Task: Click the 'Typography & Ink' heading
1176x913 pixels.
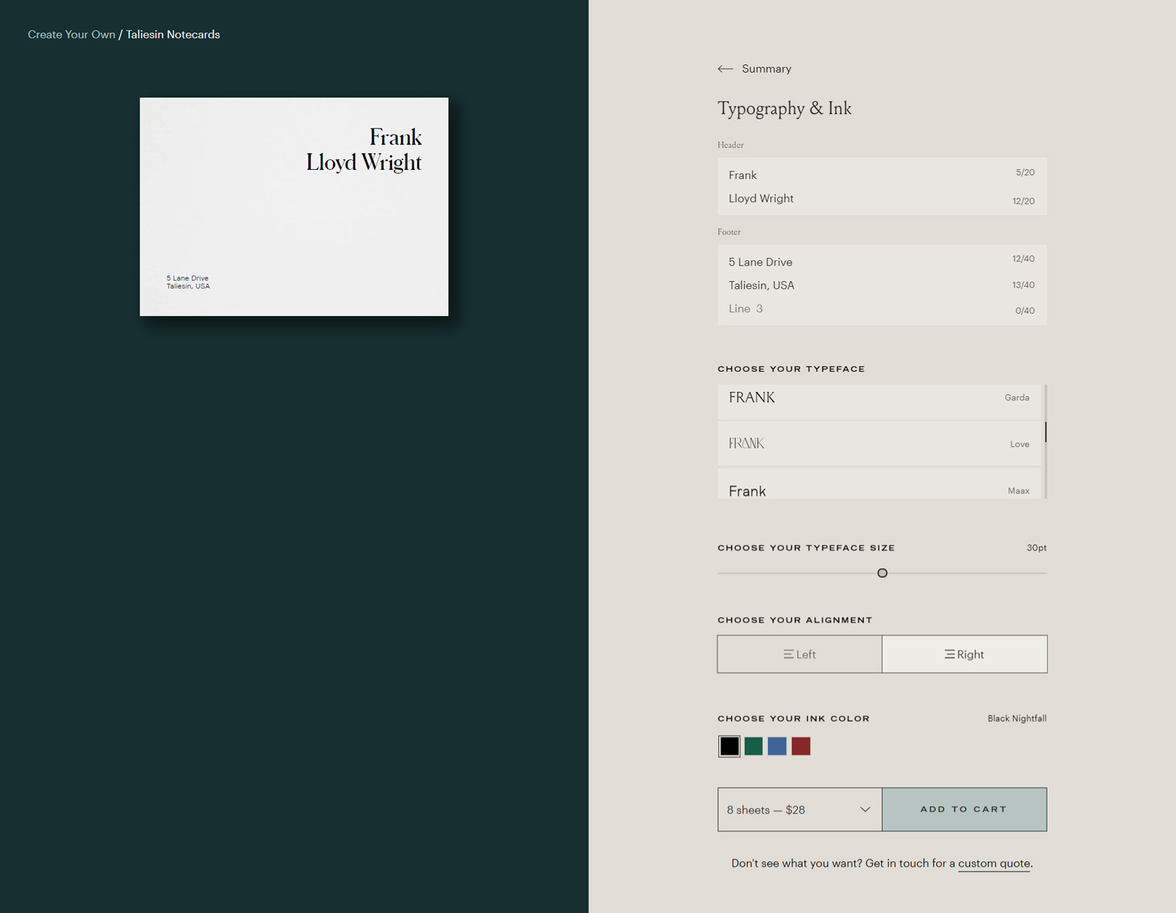Action: (x=784, y=109)
